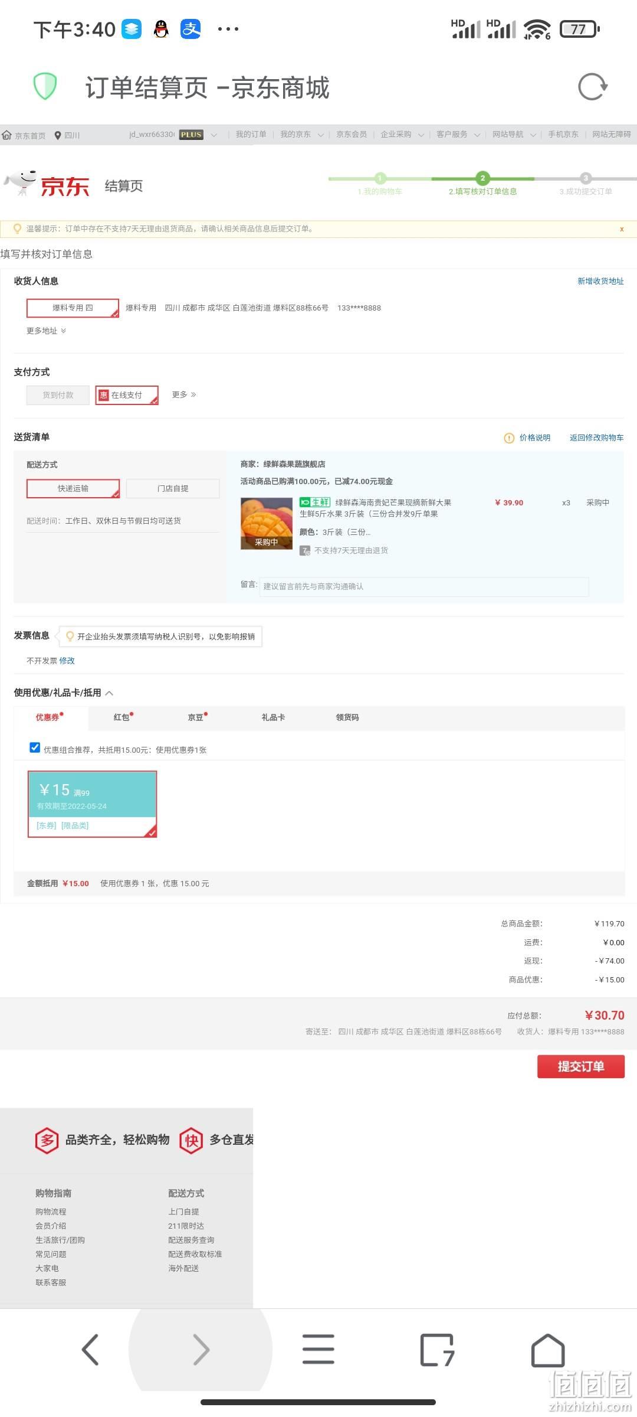Open 京东会员 in top navigation
The height and width of the screenshot is (1417, 637).
click(x=352, y=135)
